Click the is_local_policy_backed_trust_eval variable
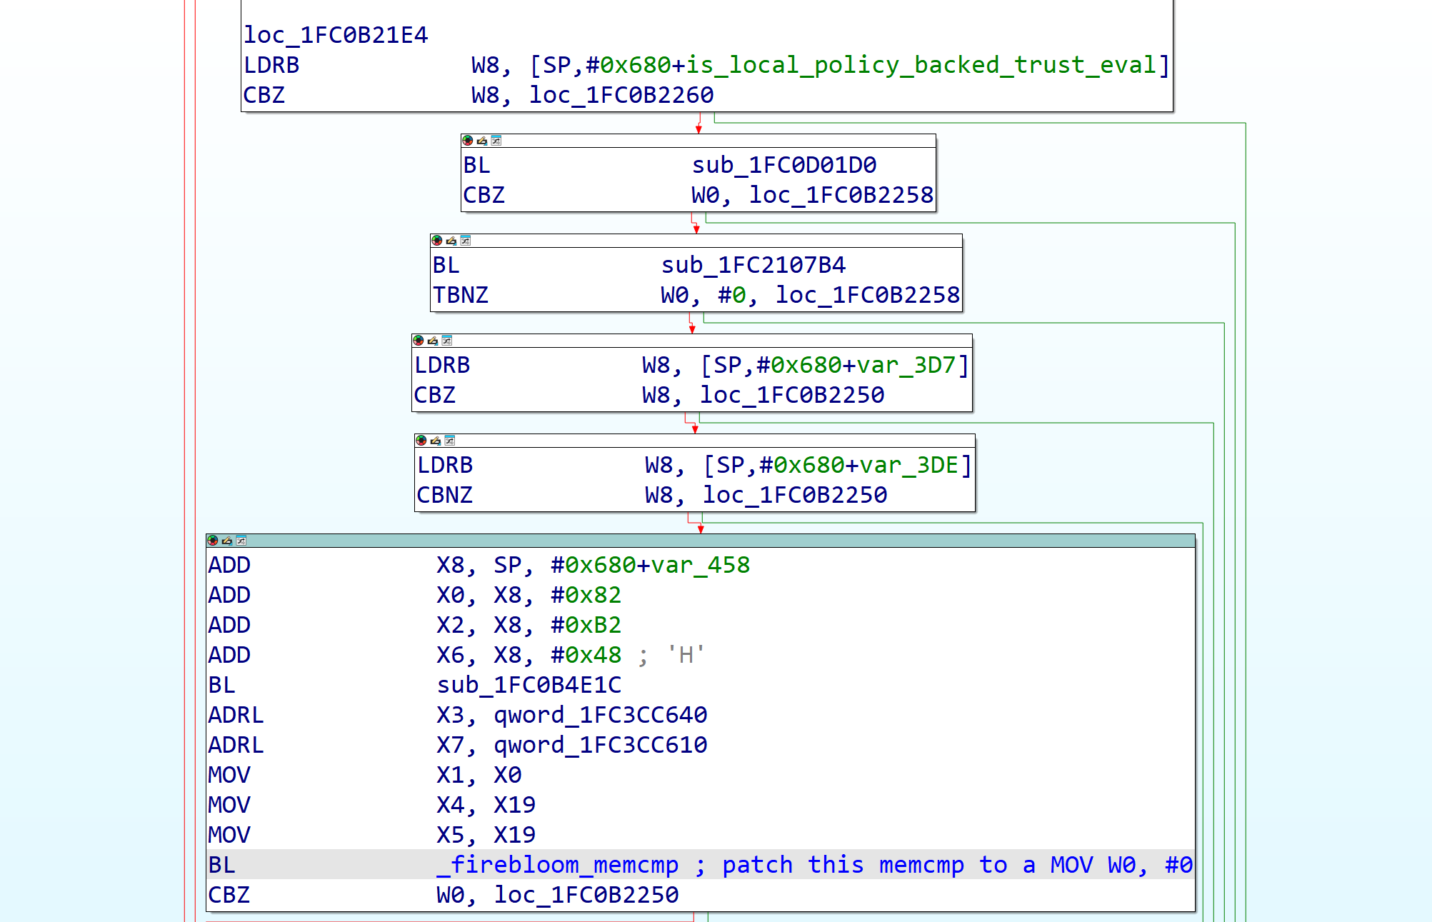Image resolution: width=1432 pixels, height=922 pixels. pos(921,65)
